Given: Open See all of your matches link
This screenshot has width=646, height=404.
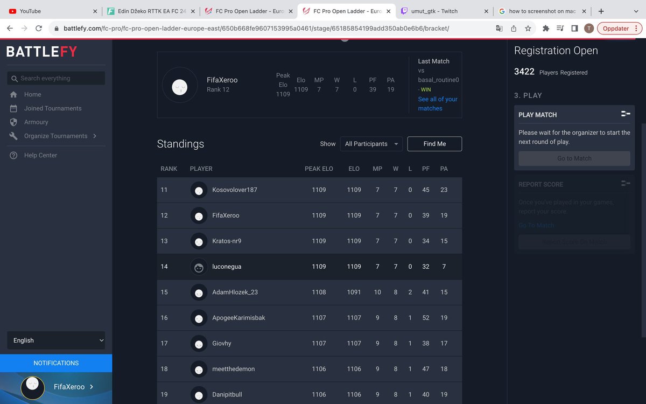Looking at the screenshot, I should coord(438,104).
